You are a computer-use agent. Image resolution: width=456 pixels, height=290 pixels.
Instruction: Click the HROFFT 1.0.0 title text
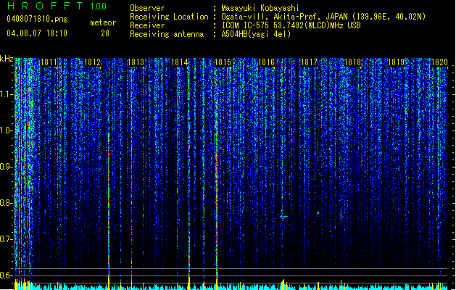57,6
